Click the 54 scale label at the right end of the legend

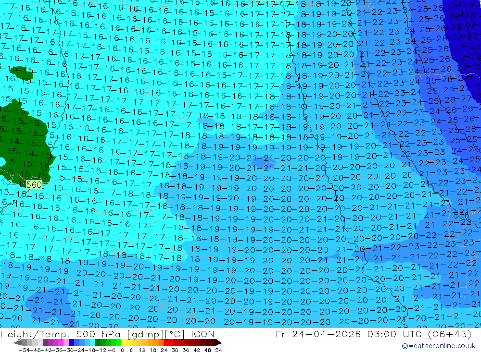pos(218,350)
